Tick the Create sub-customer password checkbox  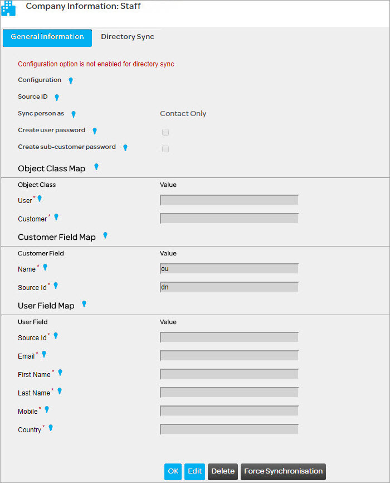[x=165, y=149]
